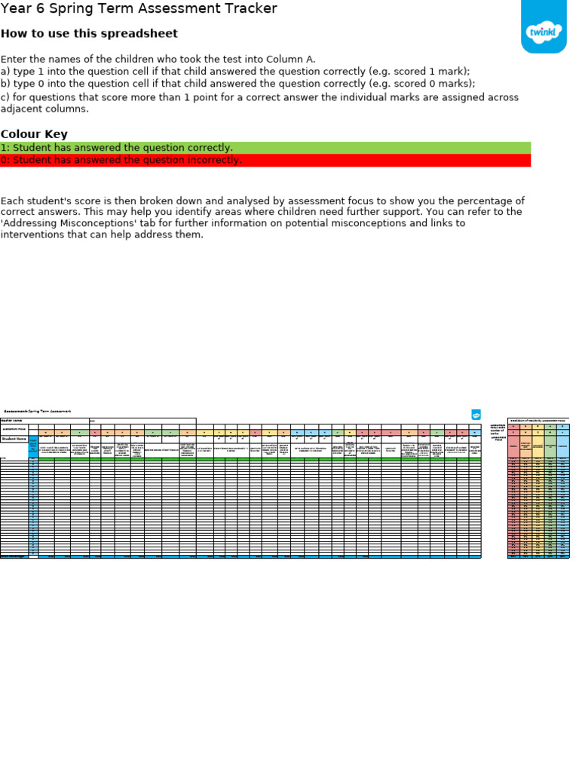Click the large twinkl logo

(x=544, y=26)
